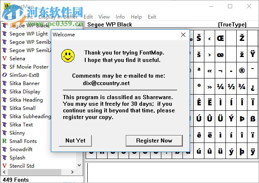Click the Not Yet button
Screen dimensions: 259x183
(75, 140)
